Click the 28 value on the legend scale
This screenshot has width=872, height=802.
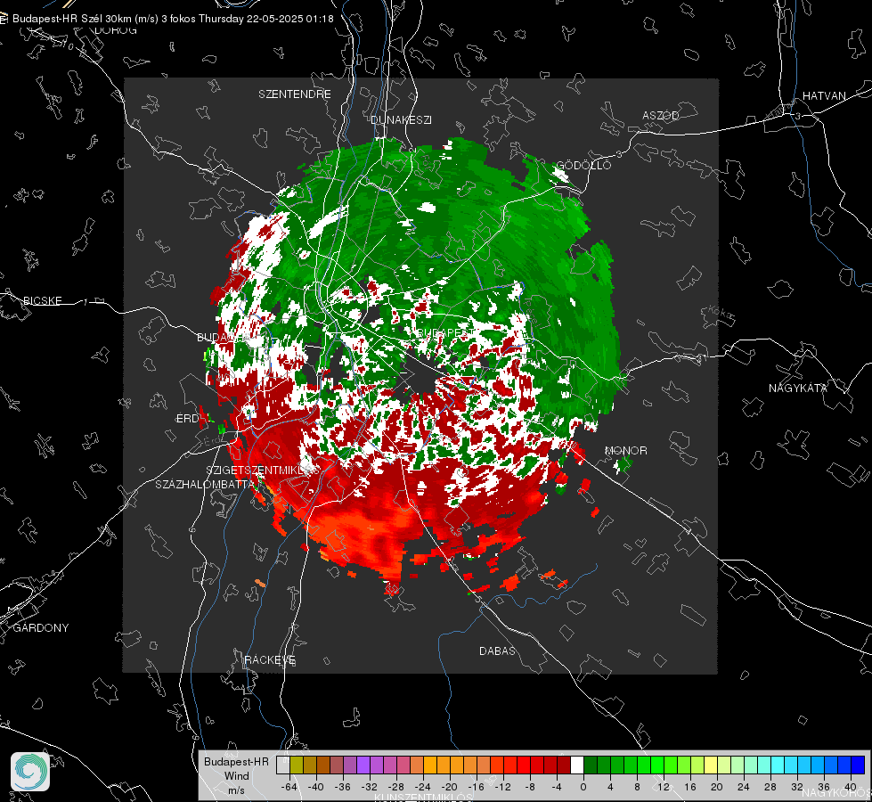(770, 787)
